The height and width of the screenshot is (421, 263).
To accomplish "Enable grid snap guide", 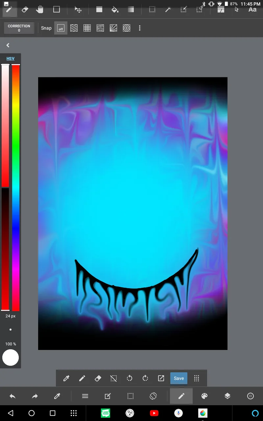I will [87, 28].
